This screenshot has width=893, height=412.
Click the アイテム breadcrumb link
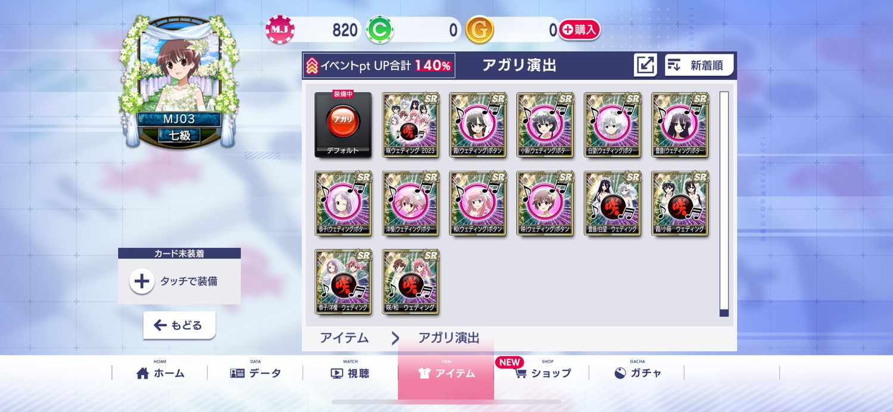[344, 338]
